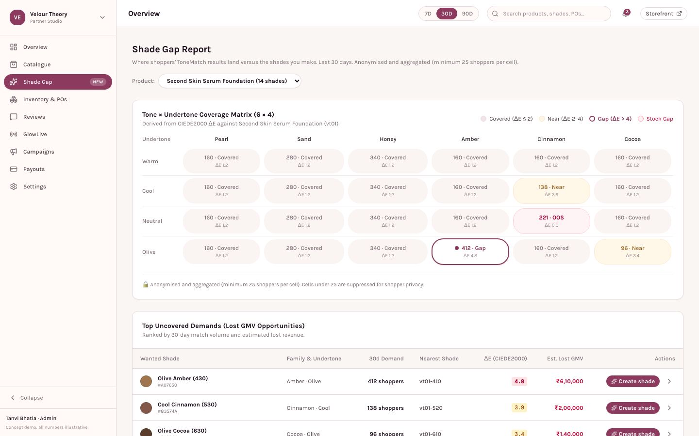Toggle the Gap legend filter
This screenshot has height=436, width=699.
tap(610, 119)
